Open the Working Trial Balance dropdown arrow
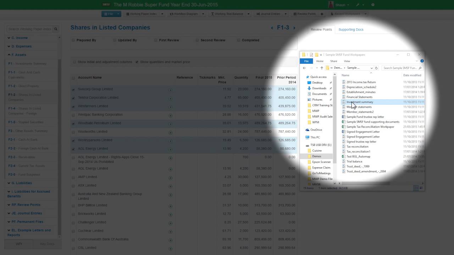The image size is (454, 255). tap(249, 14)
